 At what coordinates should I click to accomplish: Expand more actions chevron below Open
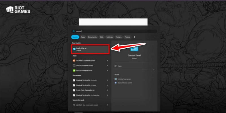(153, 70)
